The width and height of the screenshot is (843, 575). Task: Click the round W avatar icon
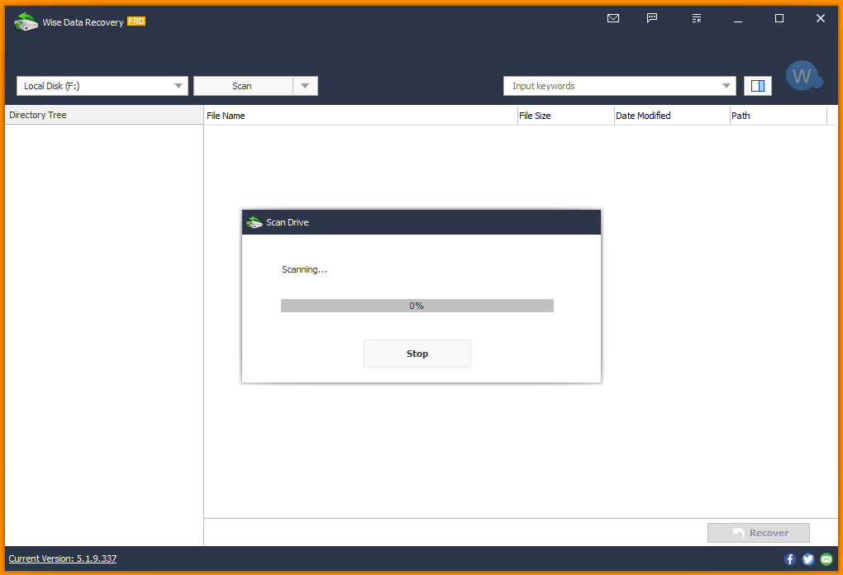pos(802,76)
